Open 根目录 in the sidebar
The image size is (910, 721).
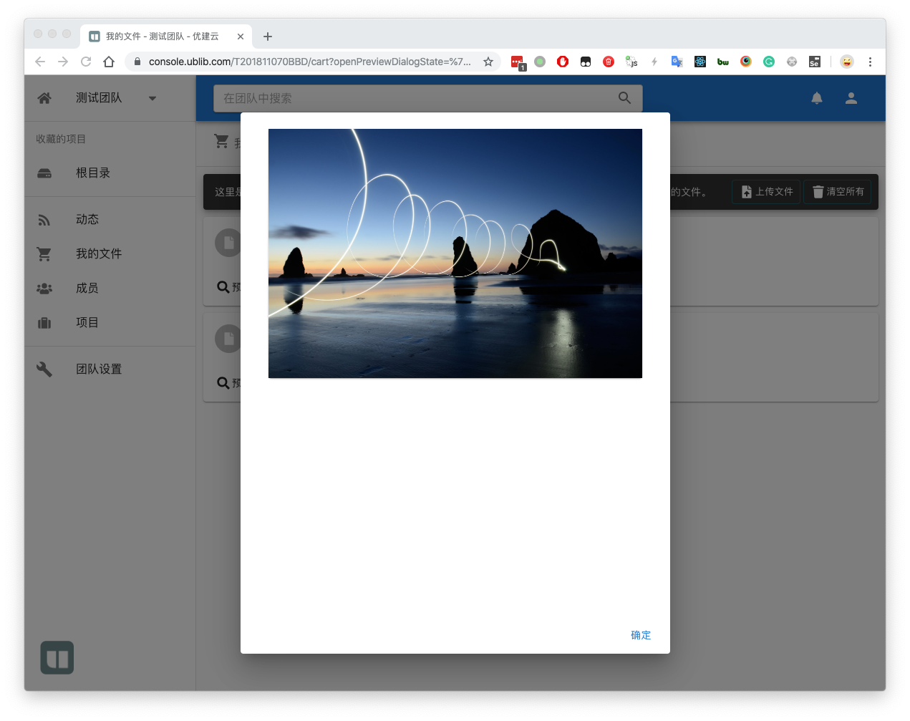click(93, 173)
